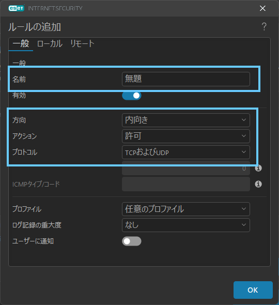Expand the プロトコル dropdown TCPおよびUDP

pyautogui.click(x=186, y=152)
